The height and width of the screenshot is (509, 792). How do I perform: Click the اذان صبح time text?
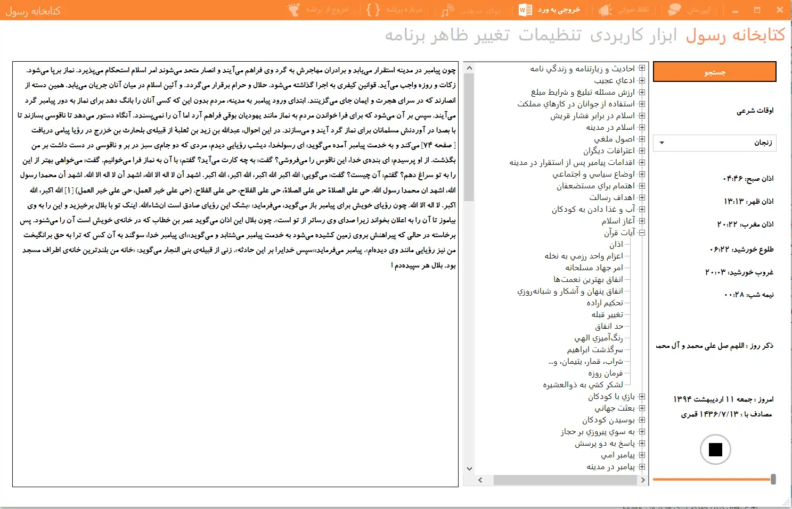[x=748, y=178]
